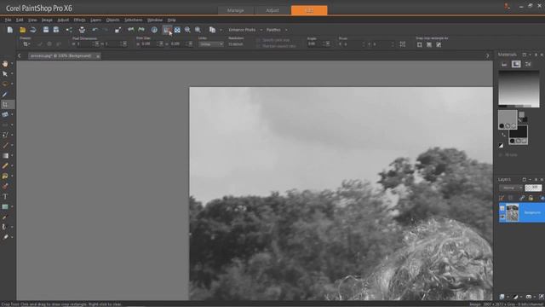Image resolution: width=545 pixels, height=307 pixels.
Task: Click the New image icon
Action: click(x=10, y=30)
